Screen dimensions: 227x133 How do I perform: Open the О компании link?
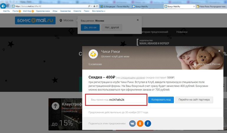(96, 64)
